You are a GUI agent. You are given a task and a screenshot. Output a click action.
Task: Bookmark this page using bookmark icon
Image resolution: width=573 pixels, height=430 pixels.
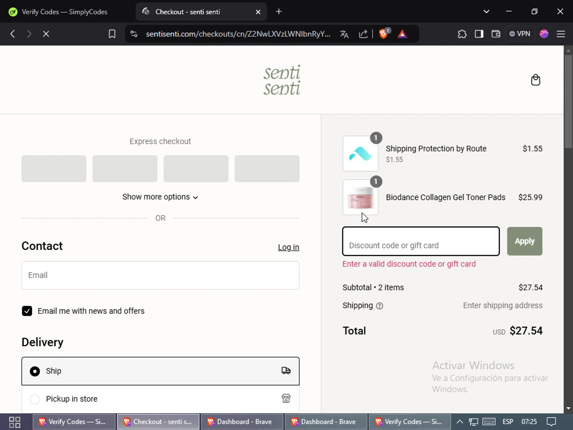(x=112, y=34)
